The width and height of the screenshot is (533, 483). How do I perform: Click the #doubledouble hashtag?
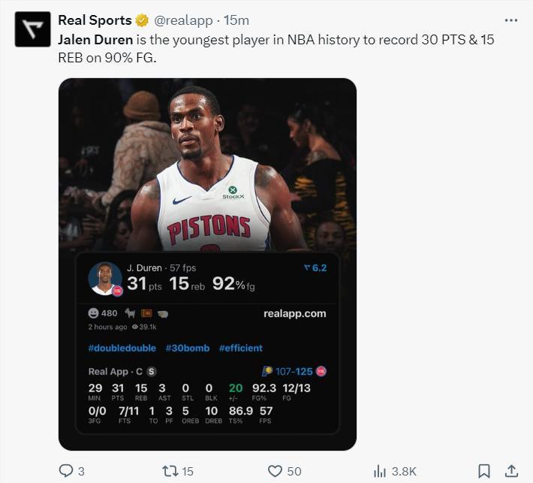click(122, 348)
